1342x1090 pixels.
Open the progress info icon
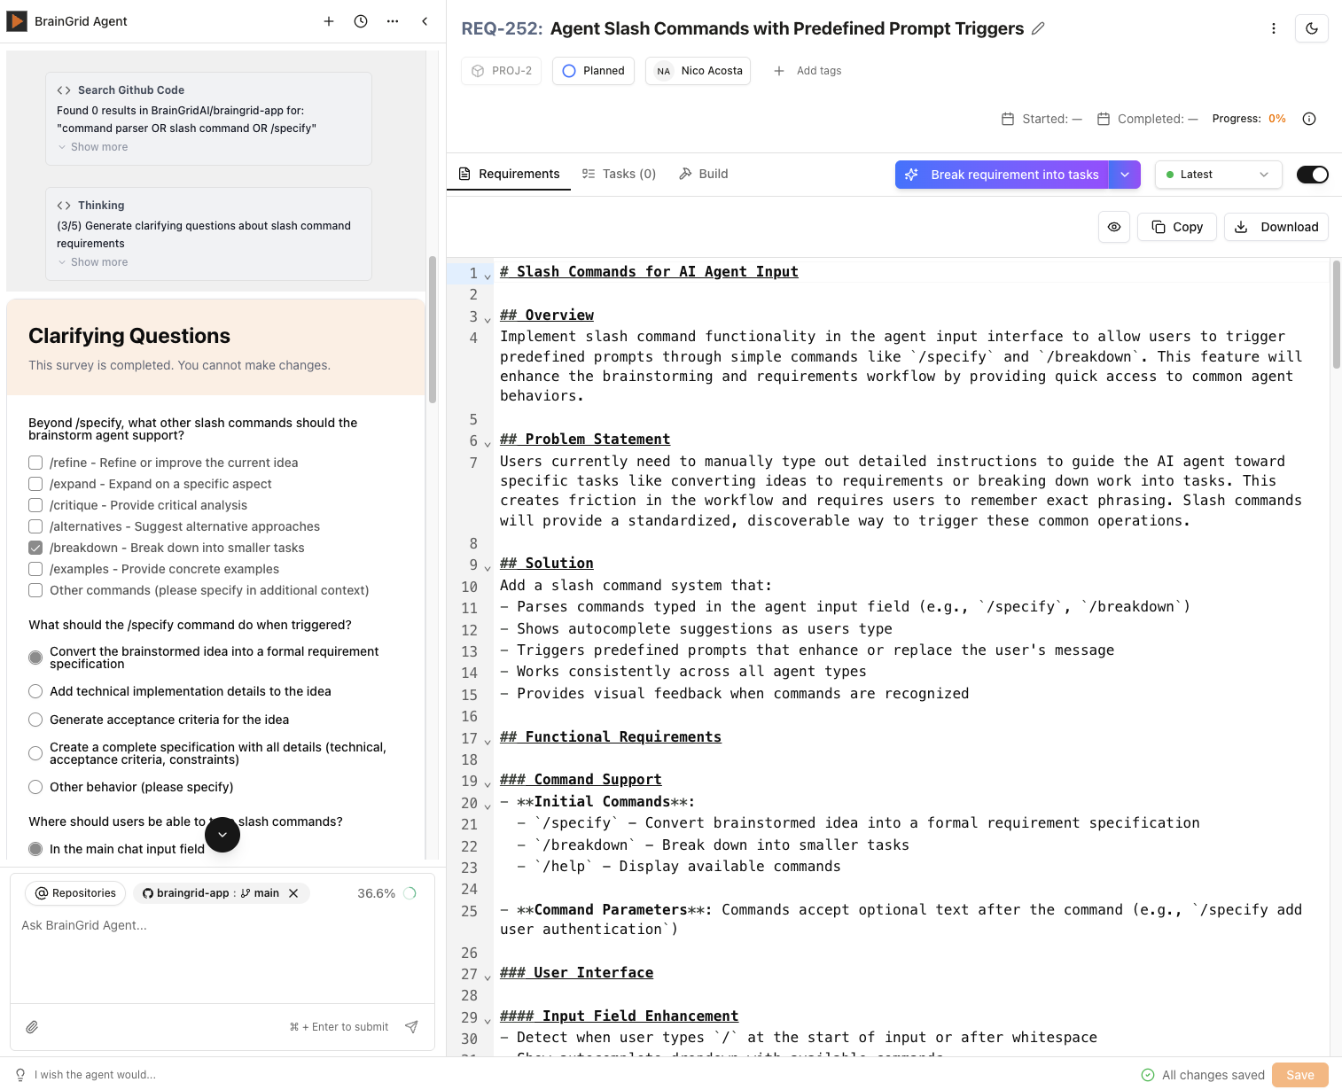pyautogui.click(x=1308, y=119)
